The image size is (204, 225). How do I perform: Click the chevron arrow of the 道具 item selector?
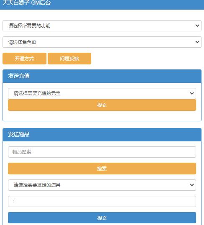click(x=192, y=185)
